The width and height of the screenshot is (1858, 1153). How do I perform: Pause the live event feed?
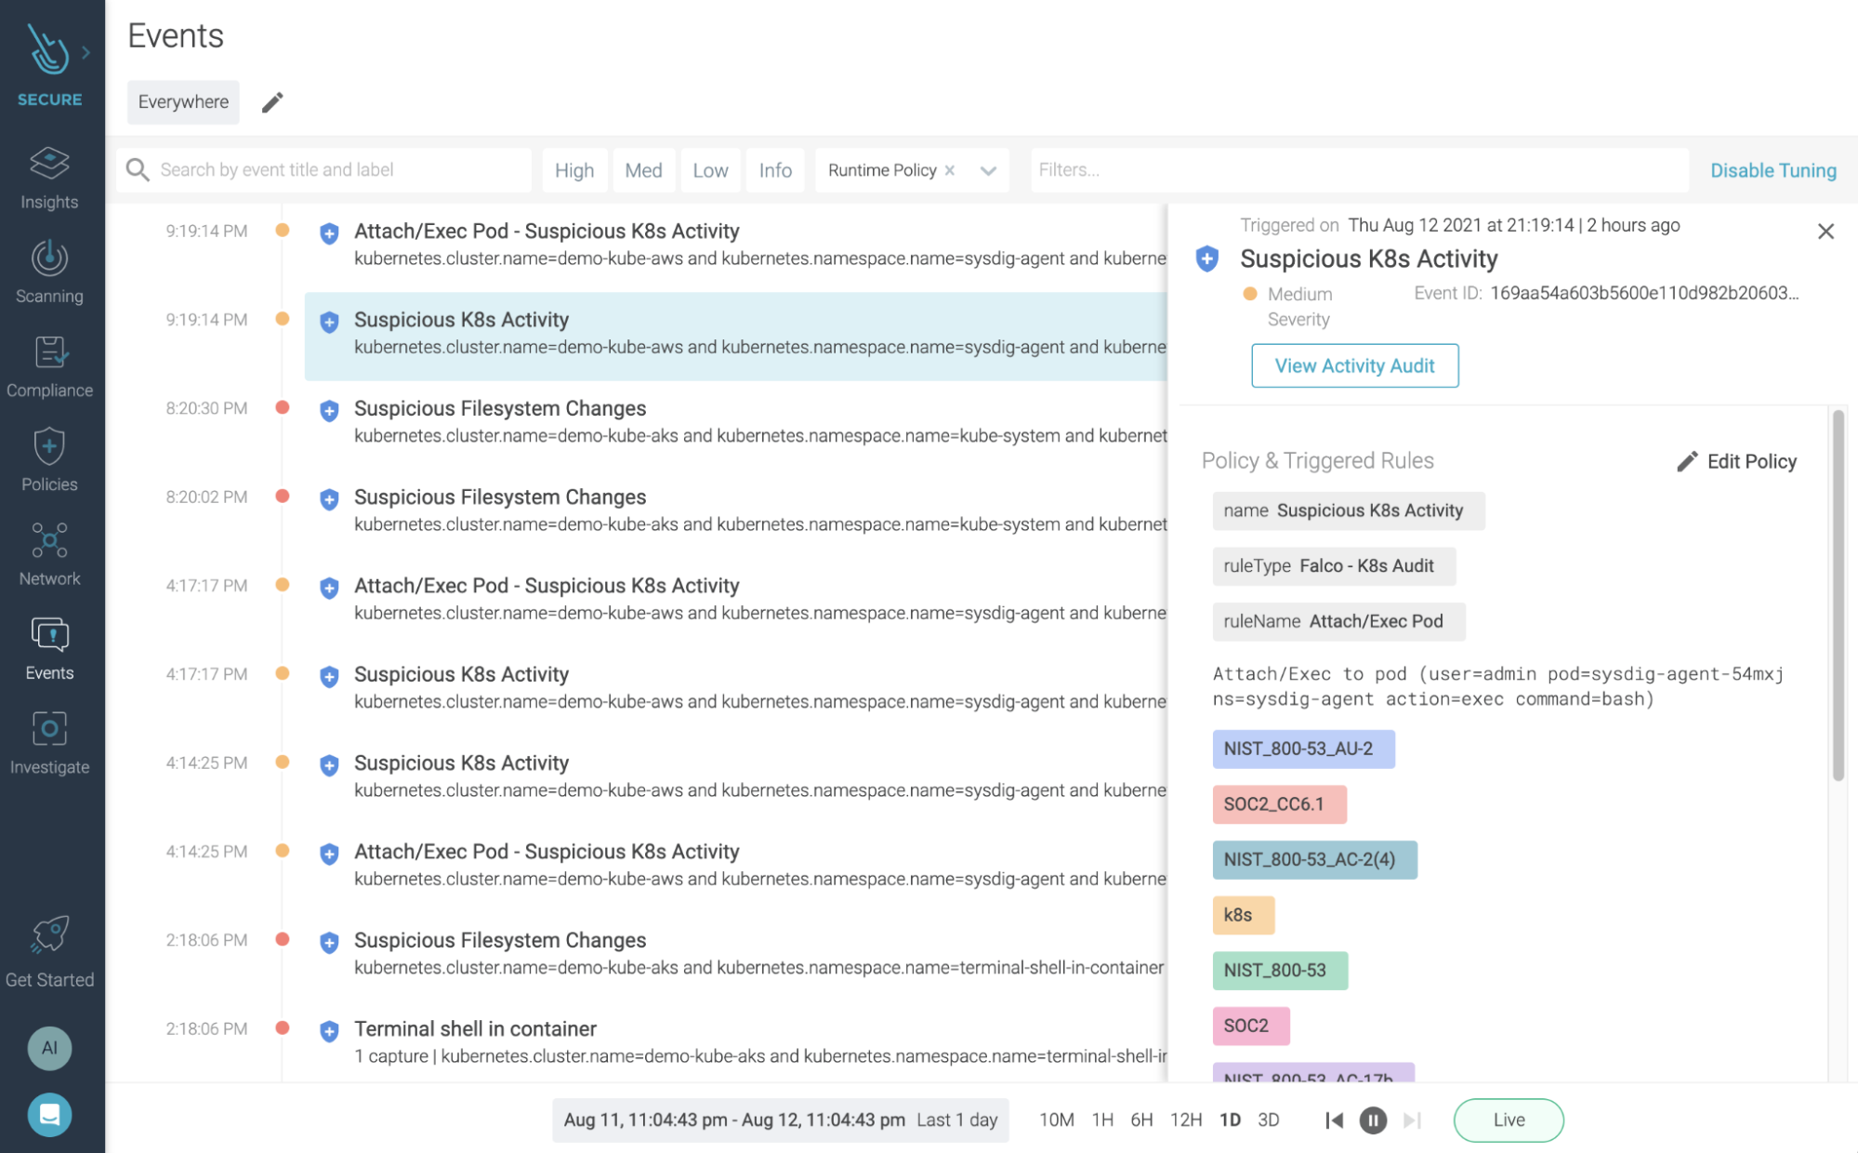tap(1373, 1120)
